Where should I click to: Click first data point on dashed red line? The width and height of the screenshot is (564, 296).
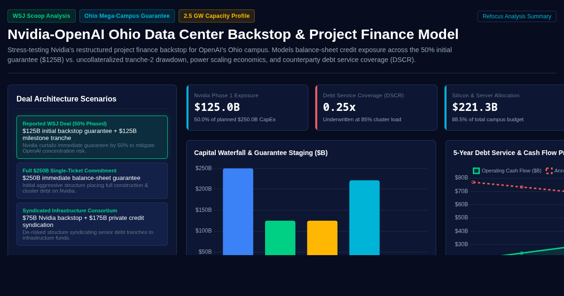(x=473, y=182)
